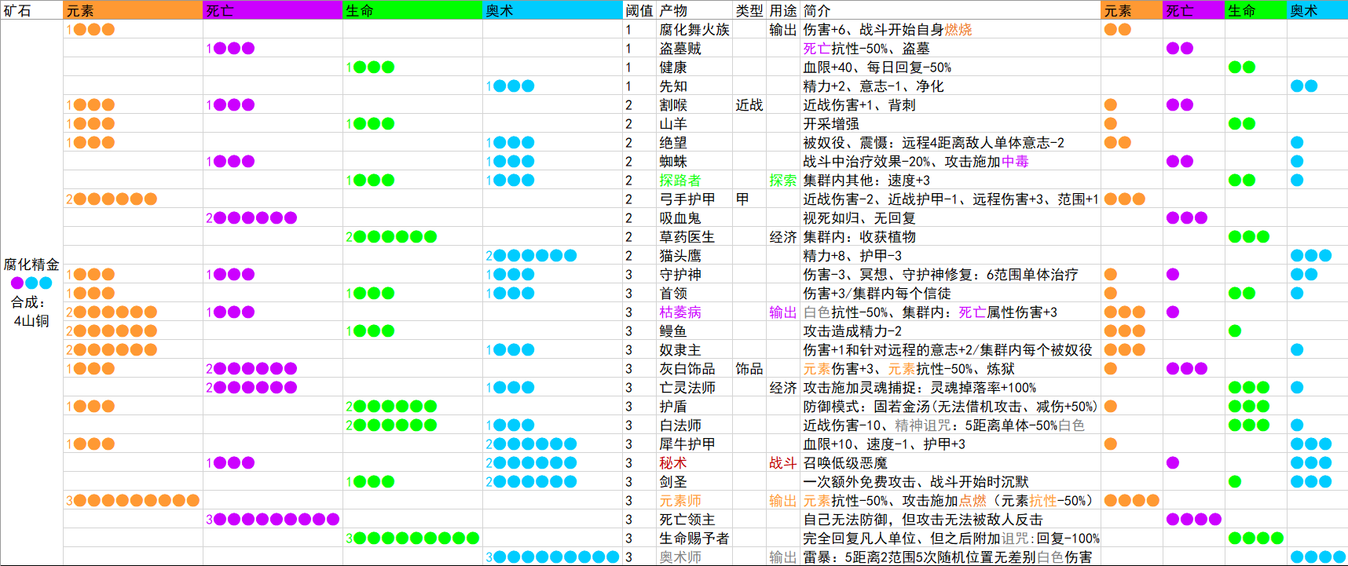The height and width of the screenshot is (566, 1348).
Task: Click the 近战 type cell in 割喉 row
Action: pos(749,104)
